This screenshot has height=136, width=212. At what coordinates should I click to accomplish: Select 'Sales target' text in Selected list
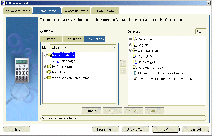click(146, 62)
